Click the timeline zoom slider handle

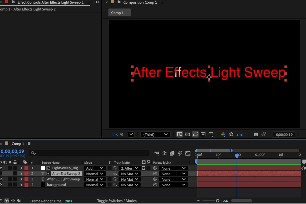click(x=217, y=201)
